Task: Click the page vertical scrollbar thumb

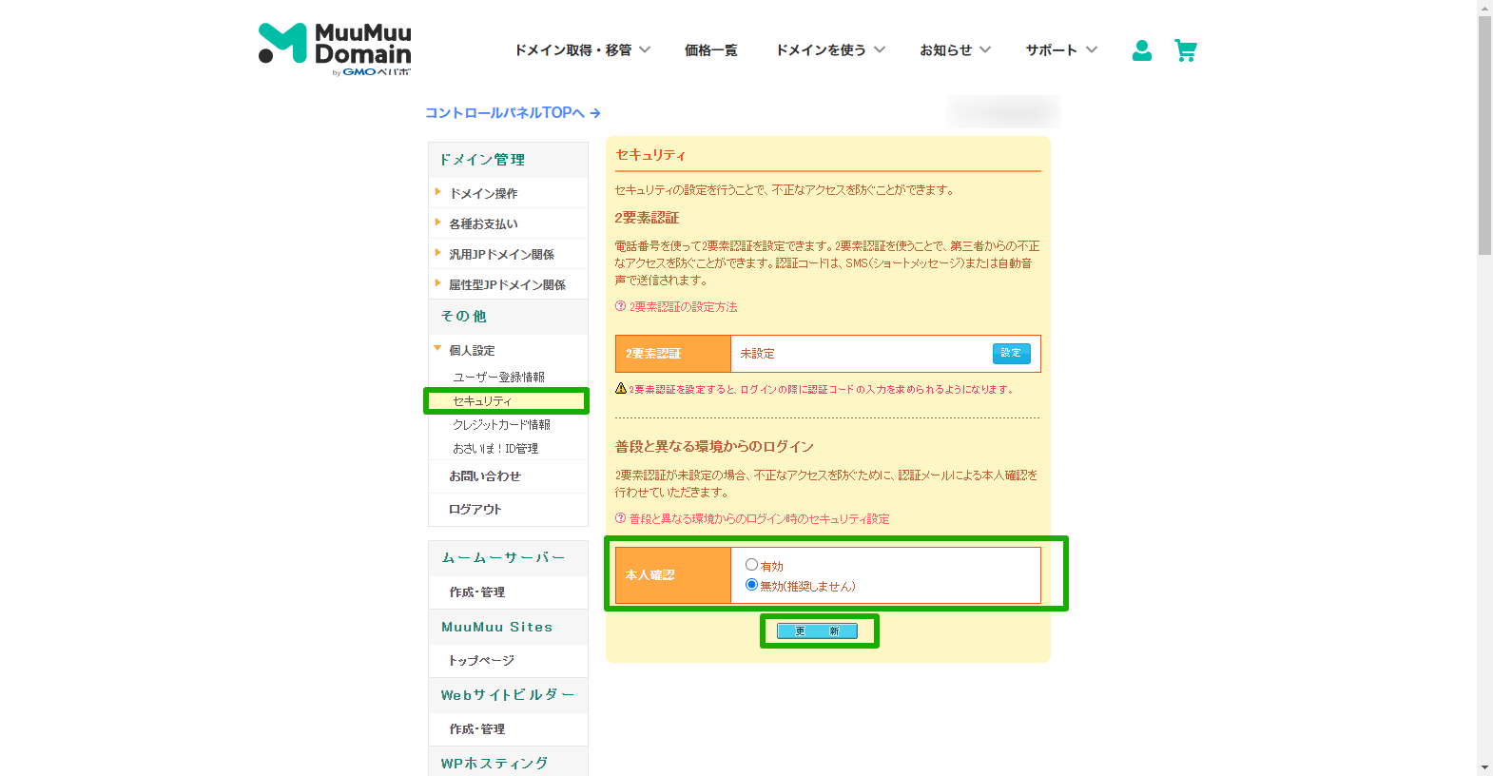Action: pyautogui.click(x=1484, y=133)
